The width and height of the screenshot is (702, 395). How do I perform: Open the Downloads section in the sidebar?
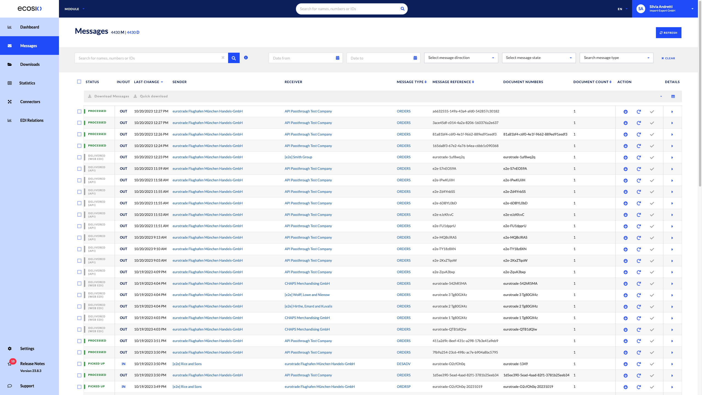click(x=29, y=64)
